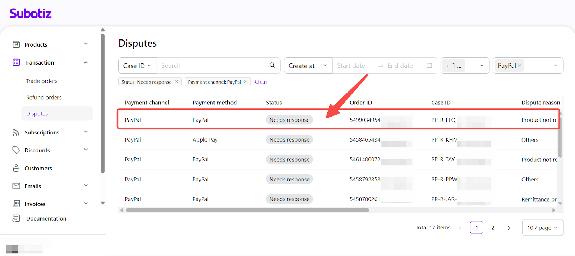The image size is (575, 256).
Task: Click the search magnifier icon
Action: pos(272,65)
